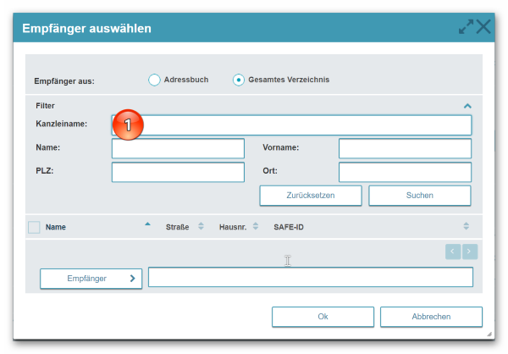The image size is (508, 354).
Task: Sort results by Name column arrow
Action: coord(147,225)
